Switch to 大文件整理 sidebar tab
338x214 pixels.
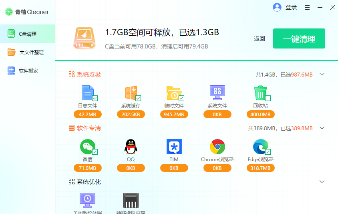click(27, 52)
